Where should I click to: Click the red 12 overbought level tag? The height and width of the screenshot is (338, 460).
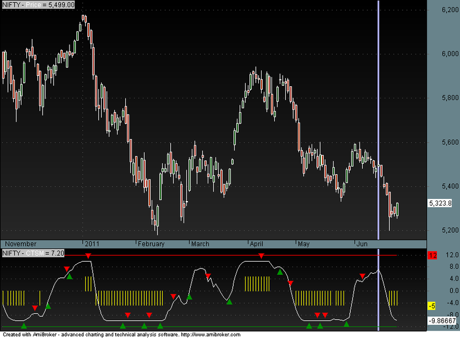coord(433,255)
